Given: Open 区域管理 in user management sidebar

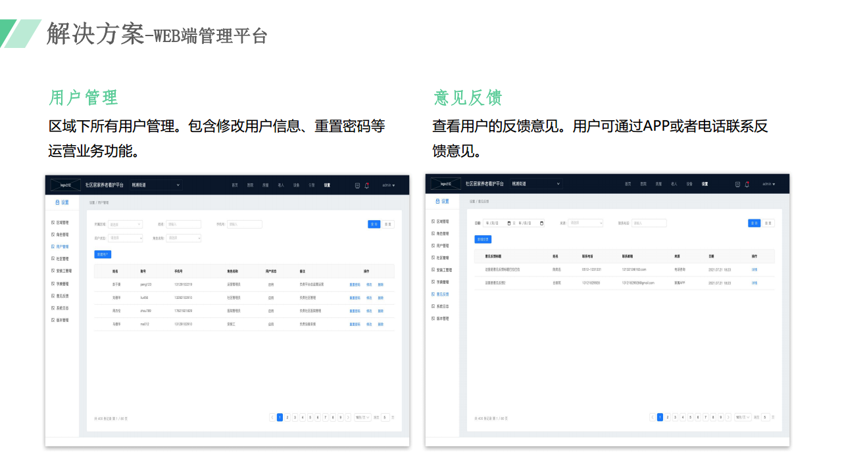Looking at the screenshot, I should [60, 223].
